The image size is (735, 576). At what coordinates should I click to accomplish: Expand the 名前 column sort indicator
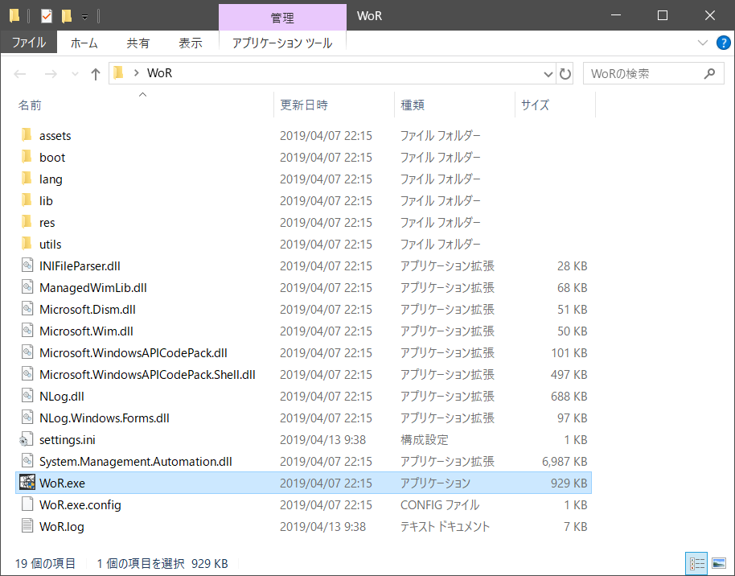click(x=142, y=94)
